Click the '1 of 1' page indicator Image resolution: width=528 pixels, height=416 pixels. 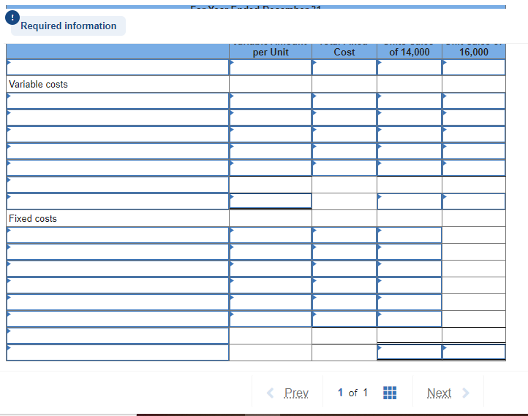352,393
